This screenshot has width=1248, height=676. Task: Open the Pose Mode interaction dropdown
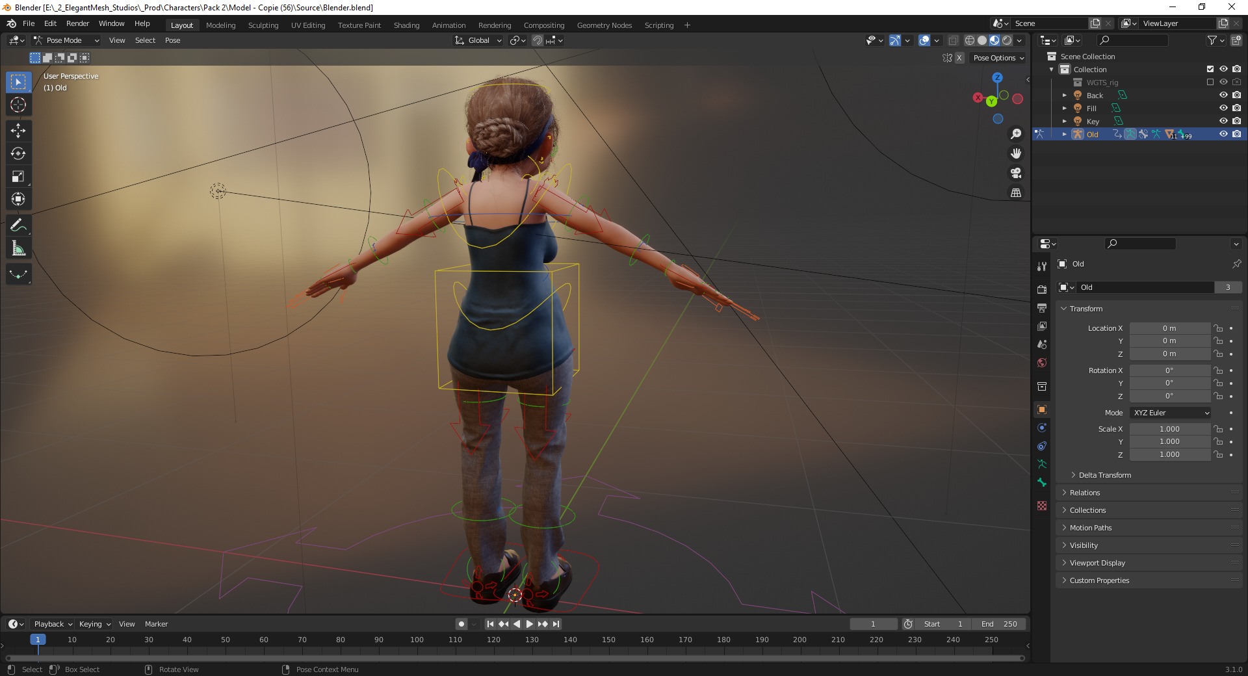click(x=66, y=40)
